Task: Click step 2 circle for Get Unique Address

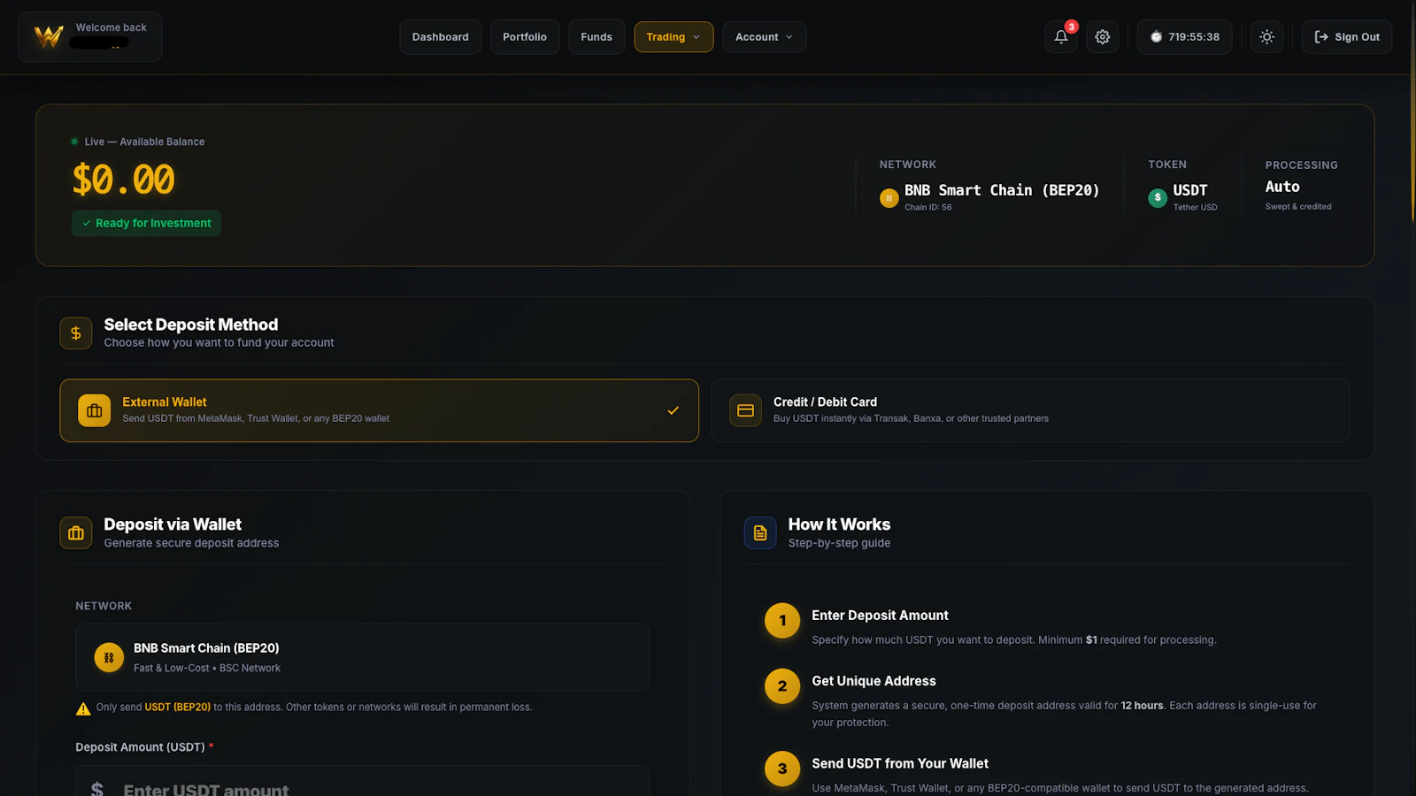Action: pyautogui.click(x=782, y=686)
